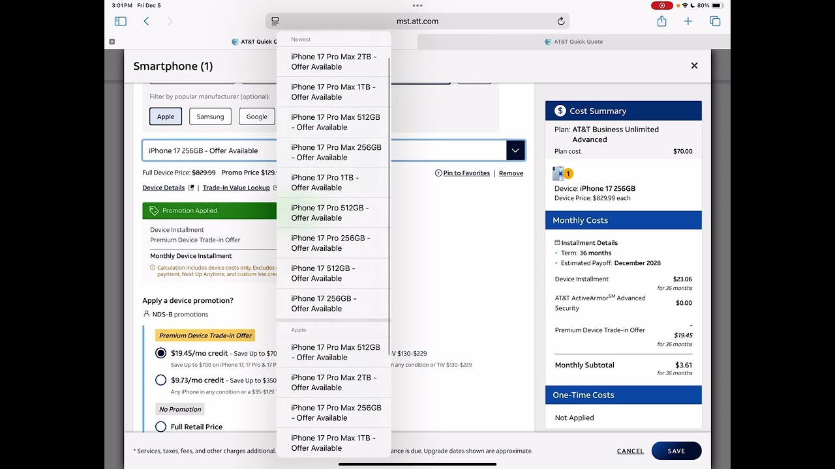Pick iPhone 17 Pro Max 256GB under Newest
The image size is (835, 469).
[333, 152]
